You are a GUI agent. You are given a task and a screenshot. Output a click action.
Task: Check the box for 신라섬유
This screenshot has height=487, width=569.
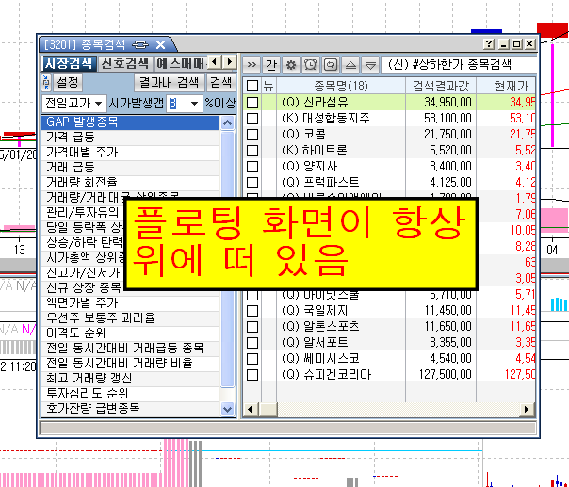(x=252, y=102)
